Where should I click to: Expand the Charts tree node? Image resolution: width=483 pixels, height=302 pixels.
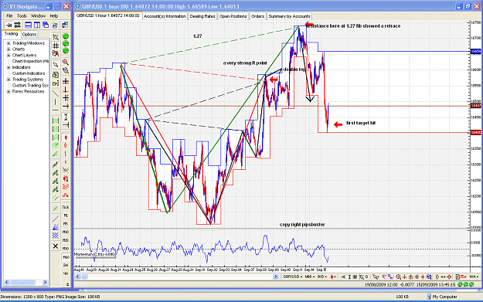click(9, 49)
